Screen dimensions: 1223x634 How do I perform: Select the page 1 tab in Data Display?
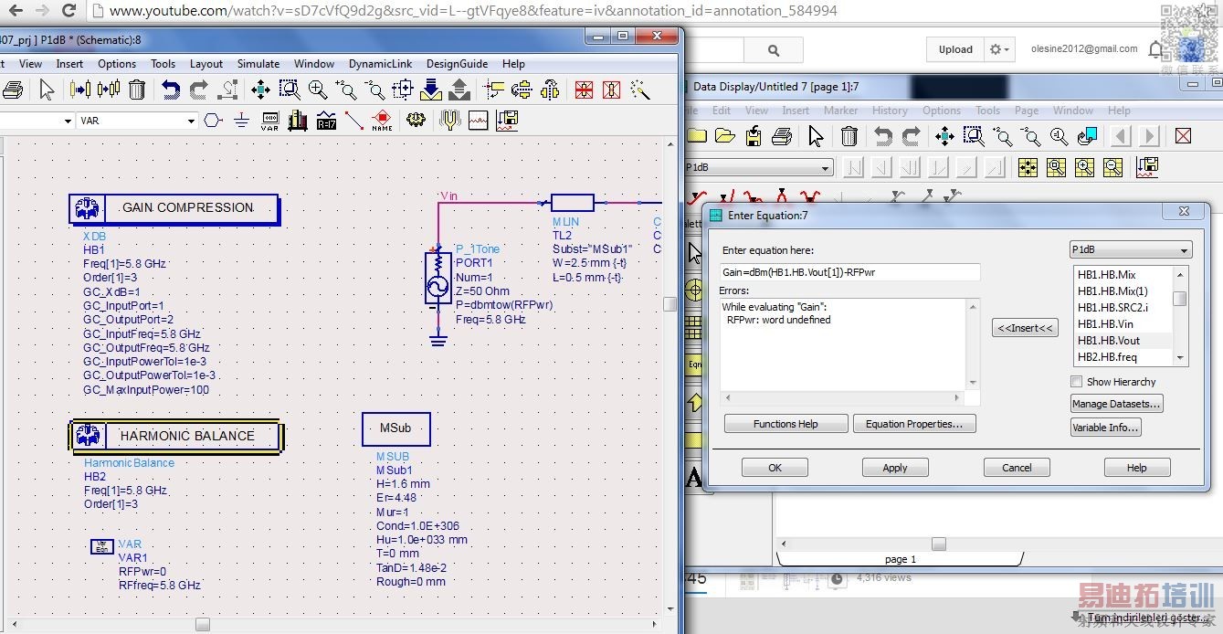click(x=901, y=559)
